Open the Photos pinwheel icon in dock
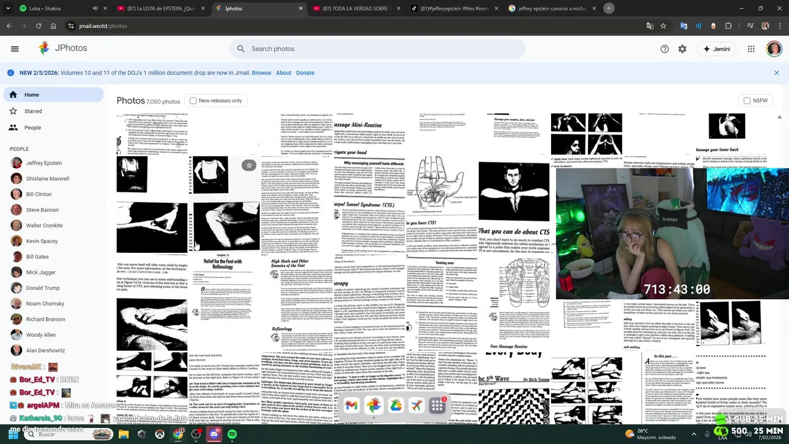789x444 pixels. [x=374, y=405]
